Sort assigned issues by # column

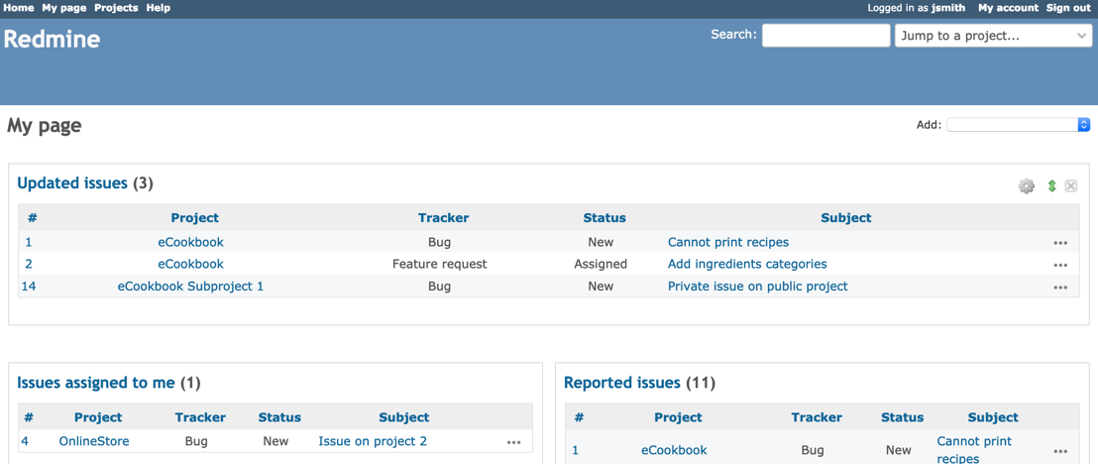pyautogui.click(x=29, y=417)
